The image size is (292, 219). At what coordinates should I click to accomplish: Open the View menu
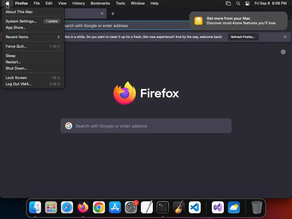(62, 3)
